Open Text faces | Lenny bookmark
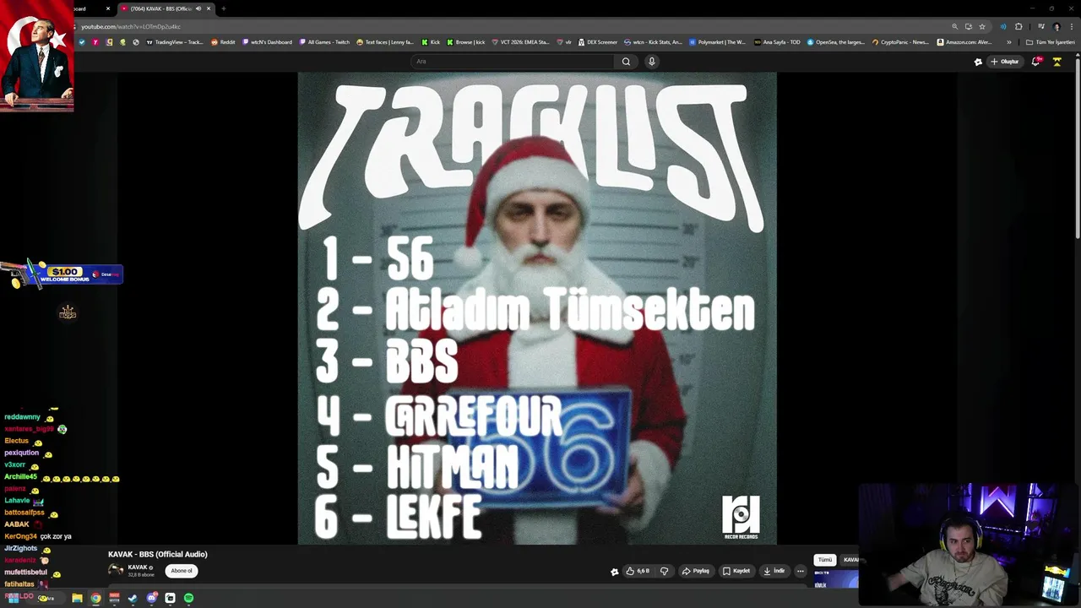 (385, 42)
